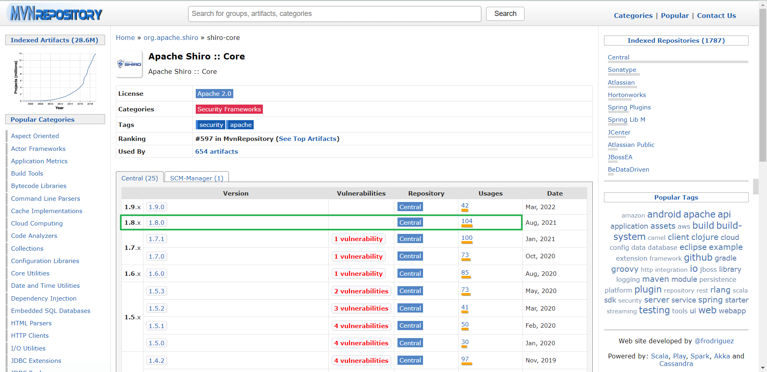This screenshot has height=372, width=767.
Task: Select the github tag in Popular Tags
Action: tap(698, 257)
